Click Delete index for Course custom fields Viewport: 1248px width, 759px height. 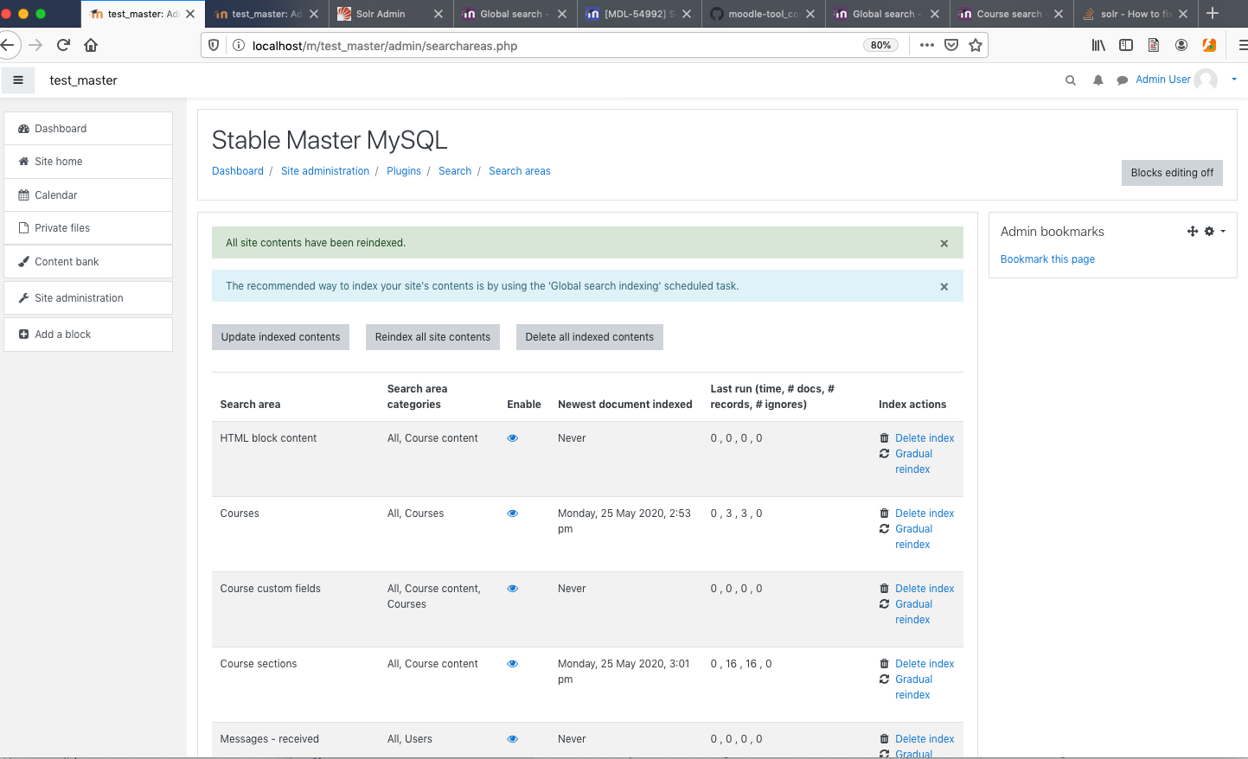[x=924, y=589]
